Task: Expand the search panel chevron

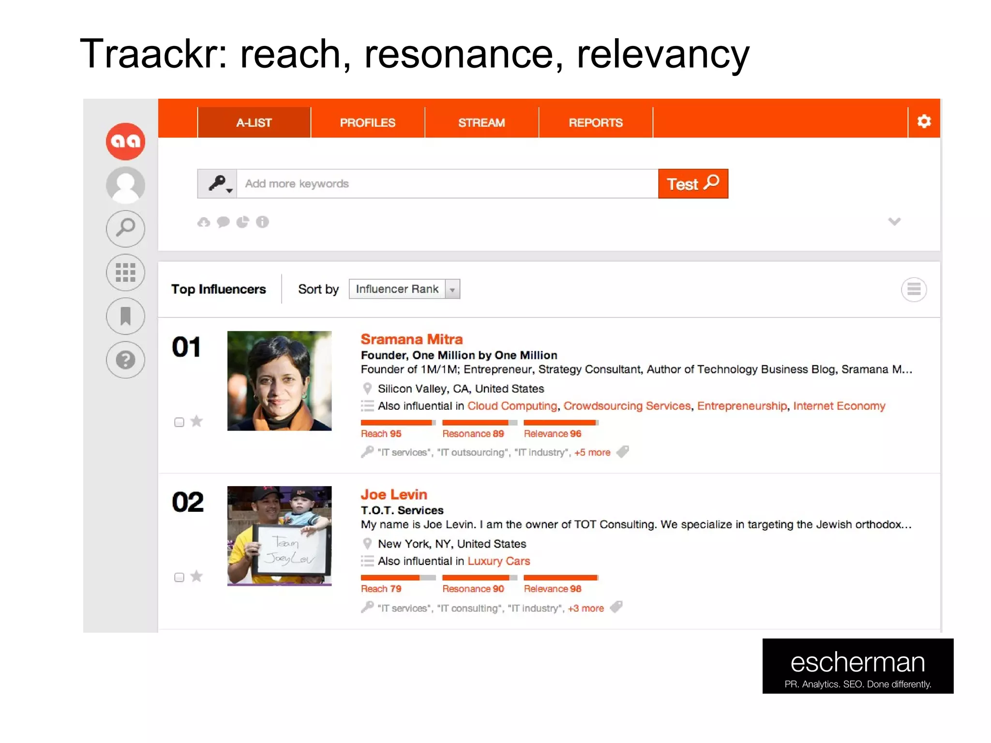Action: tap(894, 222)
